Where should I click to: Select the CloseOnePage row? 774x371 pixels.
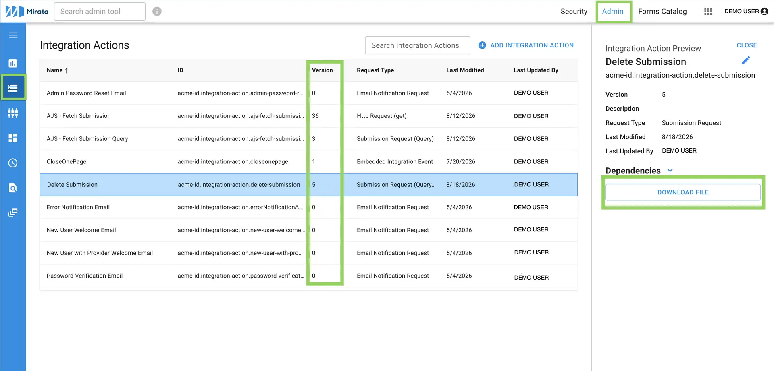point(308,161)
